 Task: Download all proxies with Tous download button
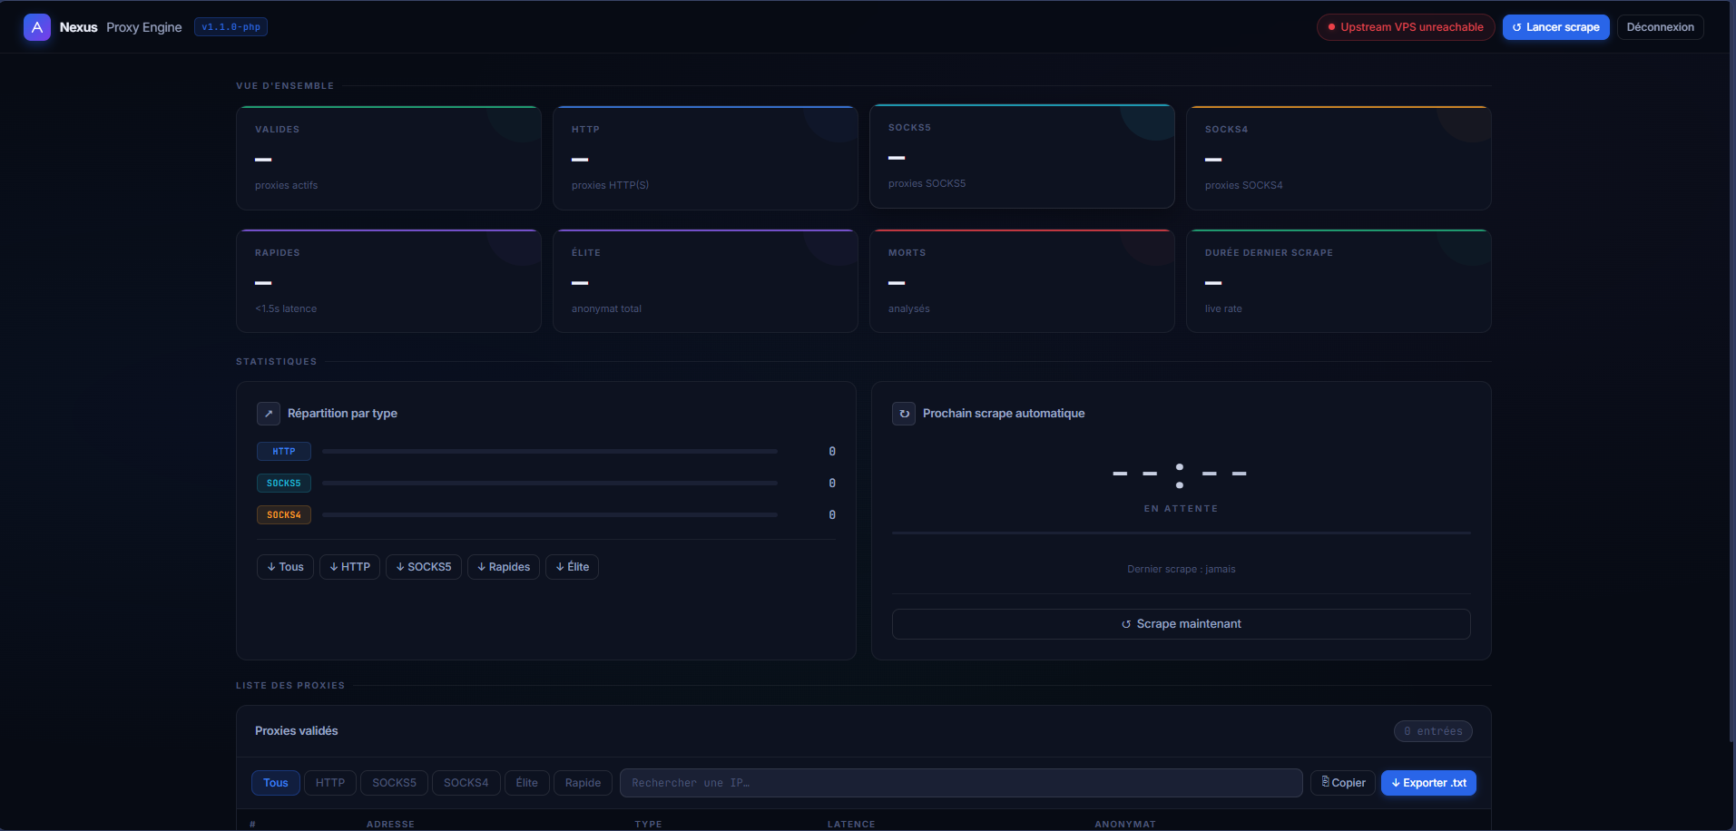(x=286, y=567)
